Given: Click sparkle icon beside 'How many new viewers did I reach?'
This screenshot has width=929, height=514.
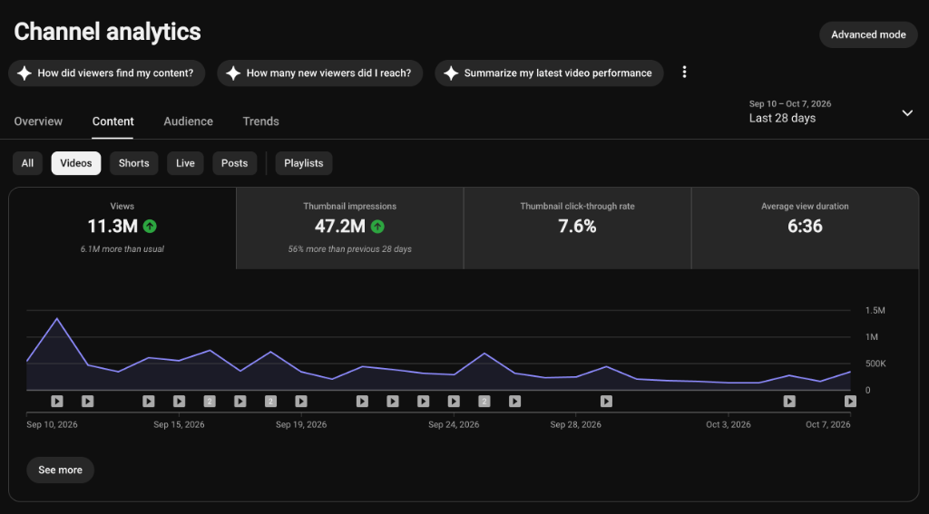Looking at the screenshot, I should 233,73.
